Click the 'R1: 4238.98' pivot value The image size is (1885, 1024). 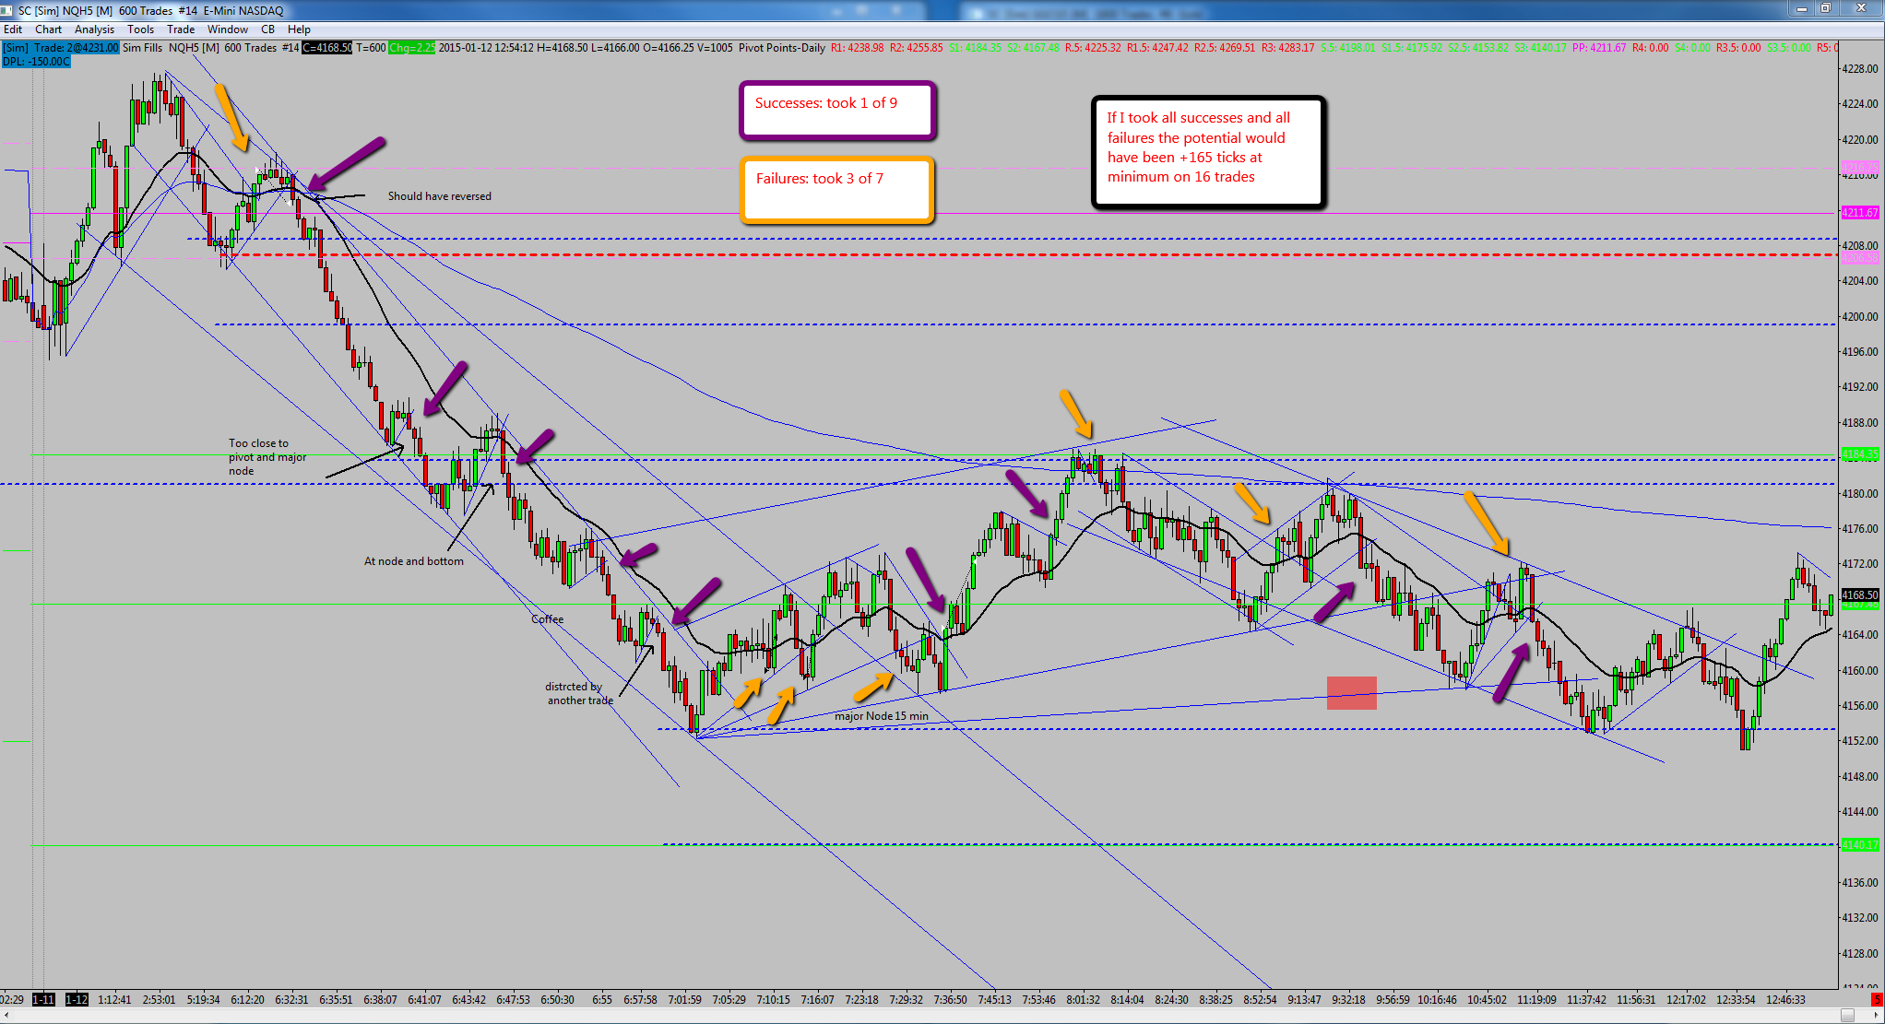coord(857,48)
